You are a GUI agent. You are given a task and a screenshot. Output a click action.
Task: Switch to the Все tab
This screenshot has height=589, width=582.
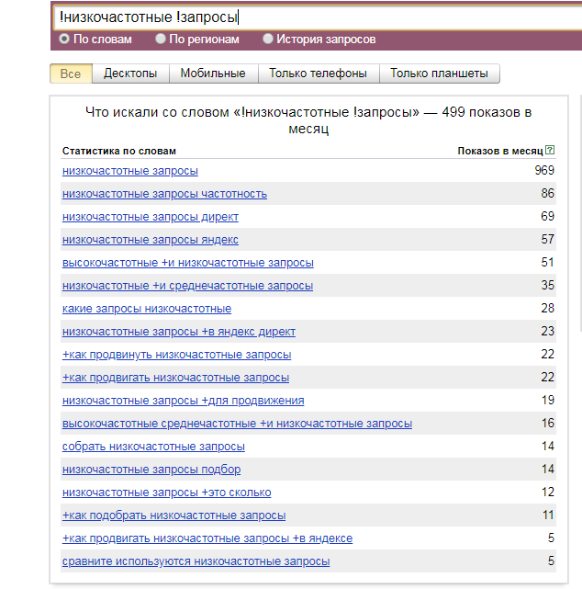pos(71,74)
